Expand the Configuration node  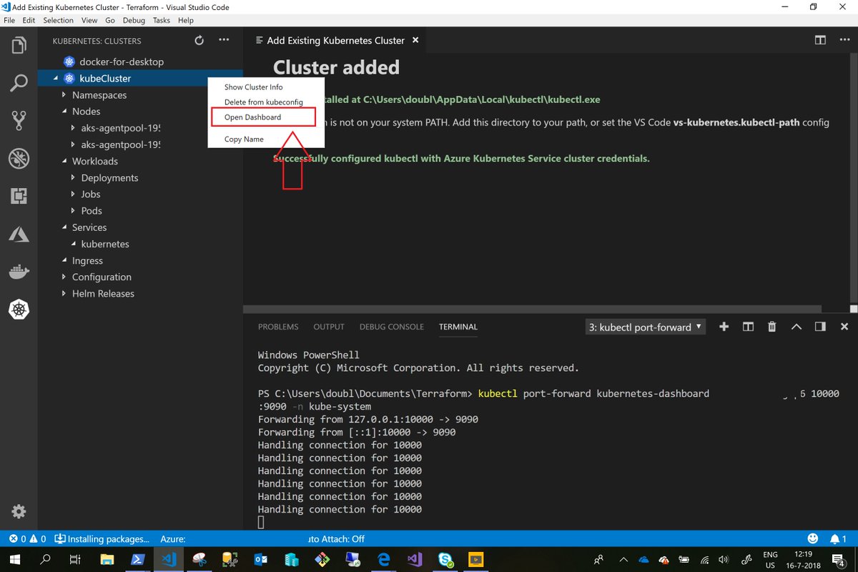[x=102, y=277]
